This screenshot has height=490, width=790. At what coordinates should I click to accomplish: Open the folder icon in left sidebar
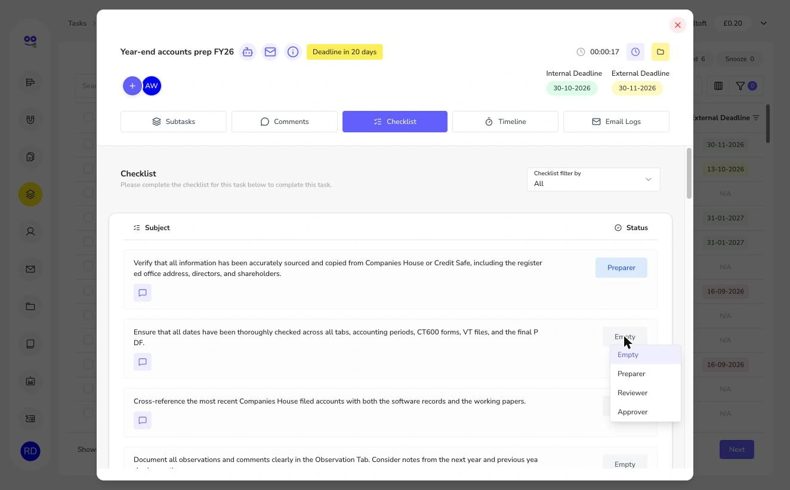pos(30,306)
